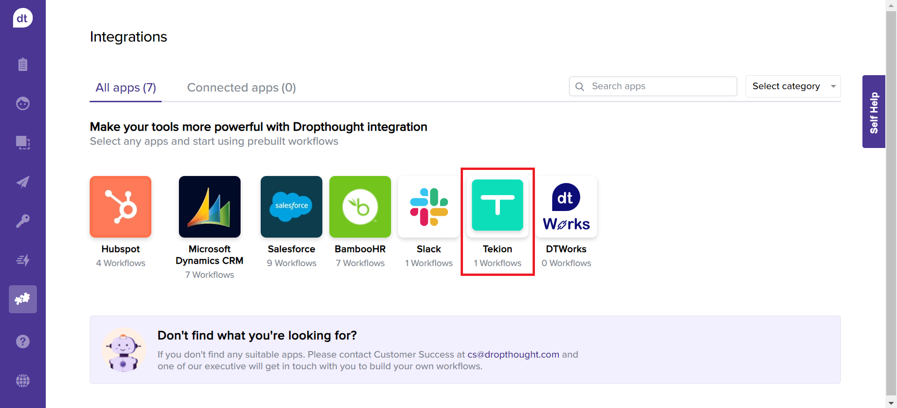Screen dimensions: 897x408
Task: Open the DTWorks integration icon
Action: point(566,207)
